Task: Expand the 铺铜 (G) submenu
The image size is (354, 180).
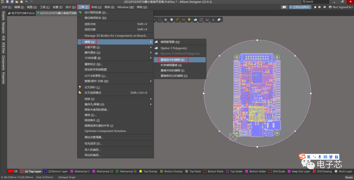Action: pos(115,42)
